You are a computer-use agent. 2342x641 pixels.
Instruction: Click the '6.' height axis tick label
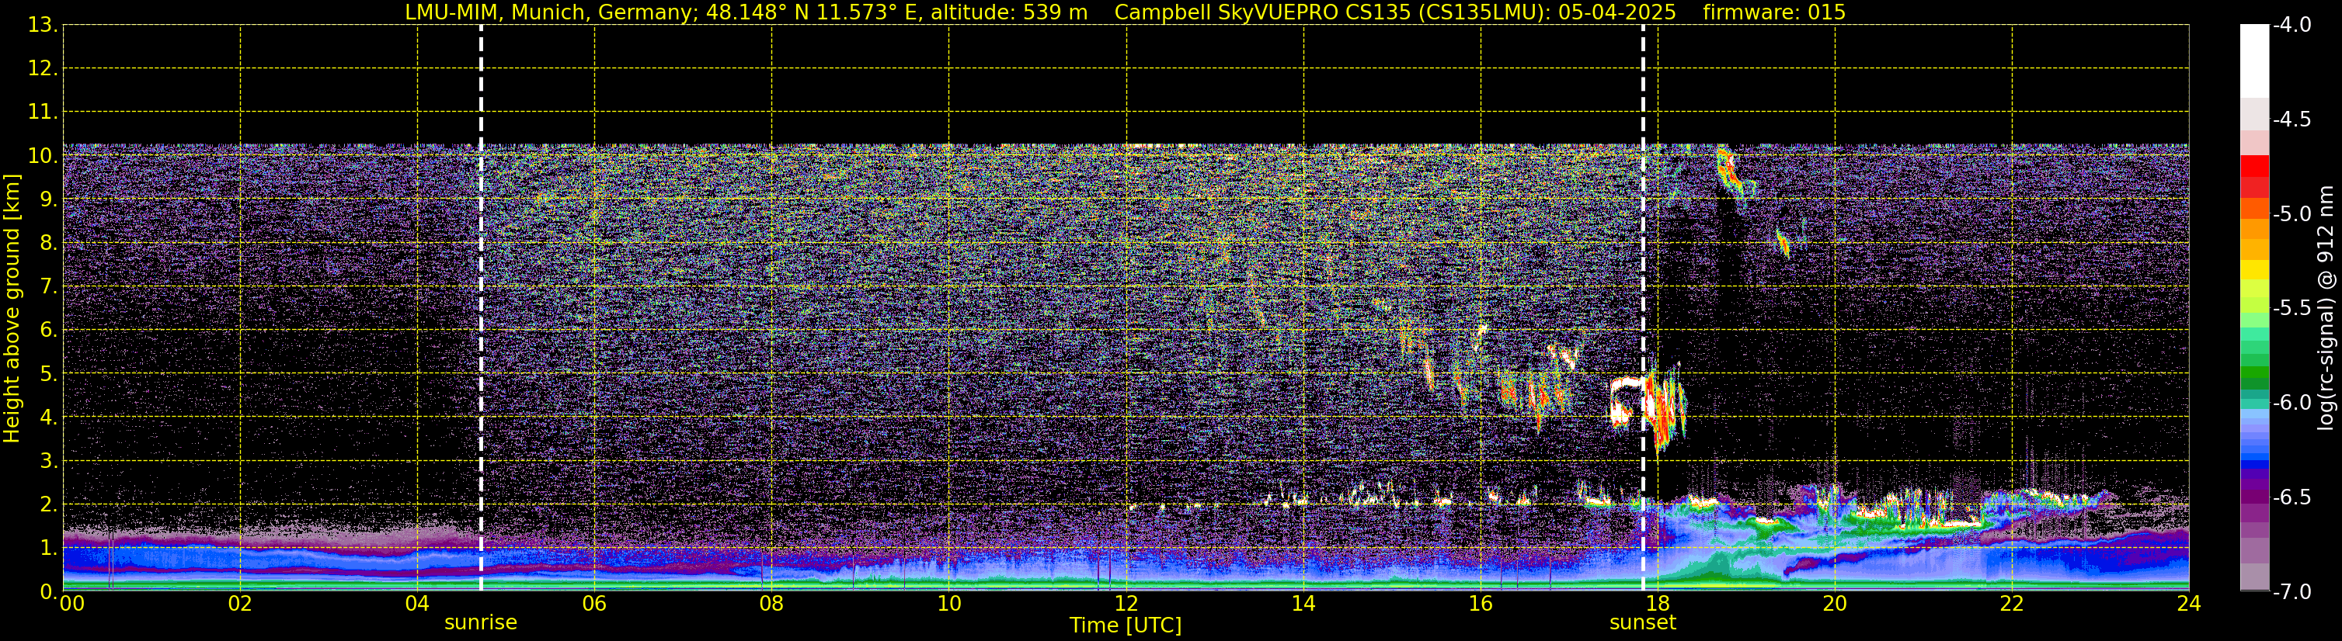tap(49, 330)
